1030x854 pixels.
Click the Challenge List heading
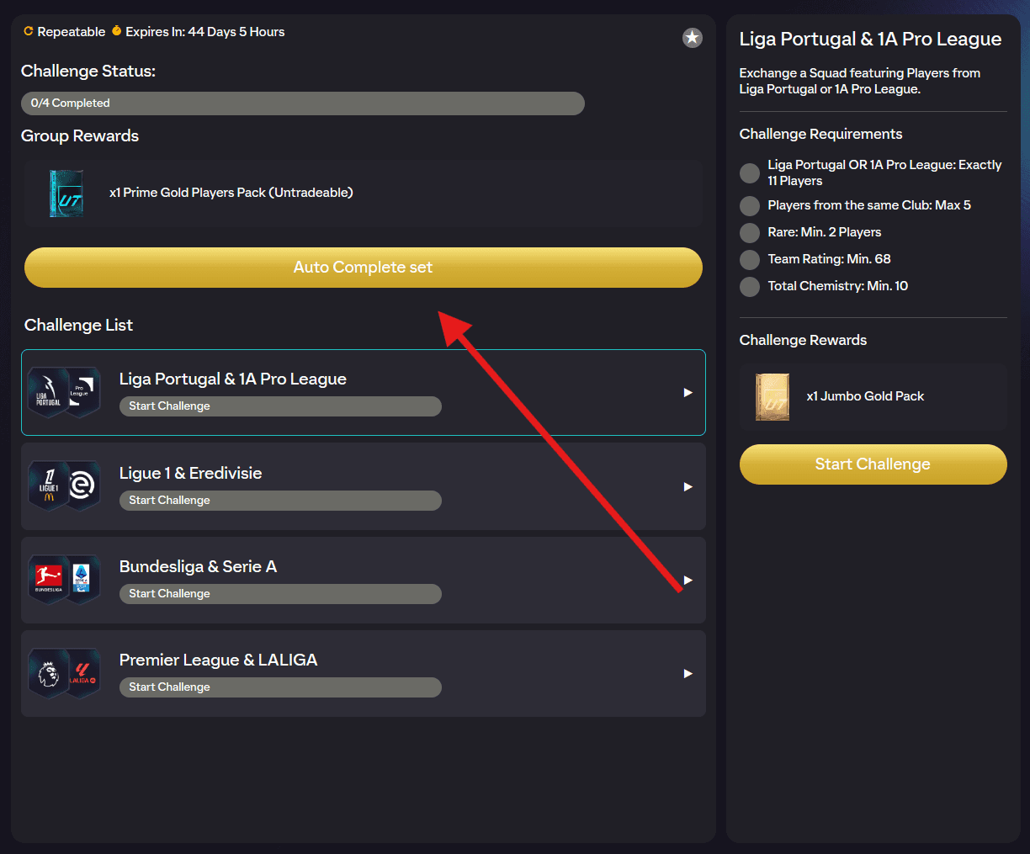pyautogui.click(x=78, y=325)
